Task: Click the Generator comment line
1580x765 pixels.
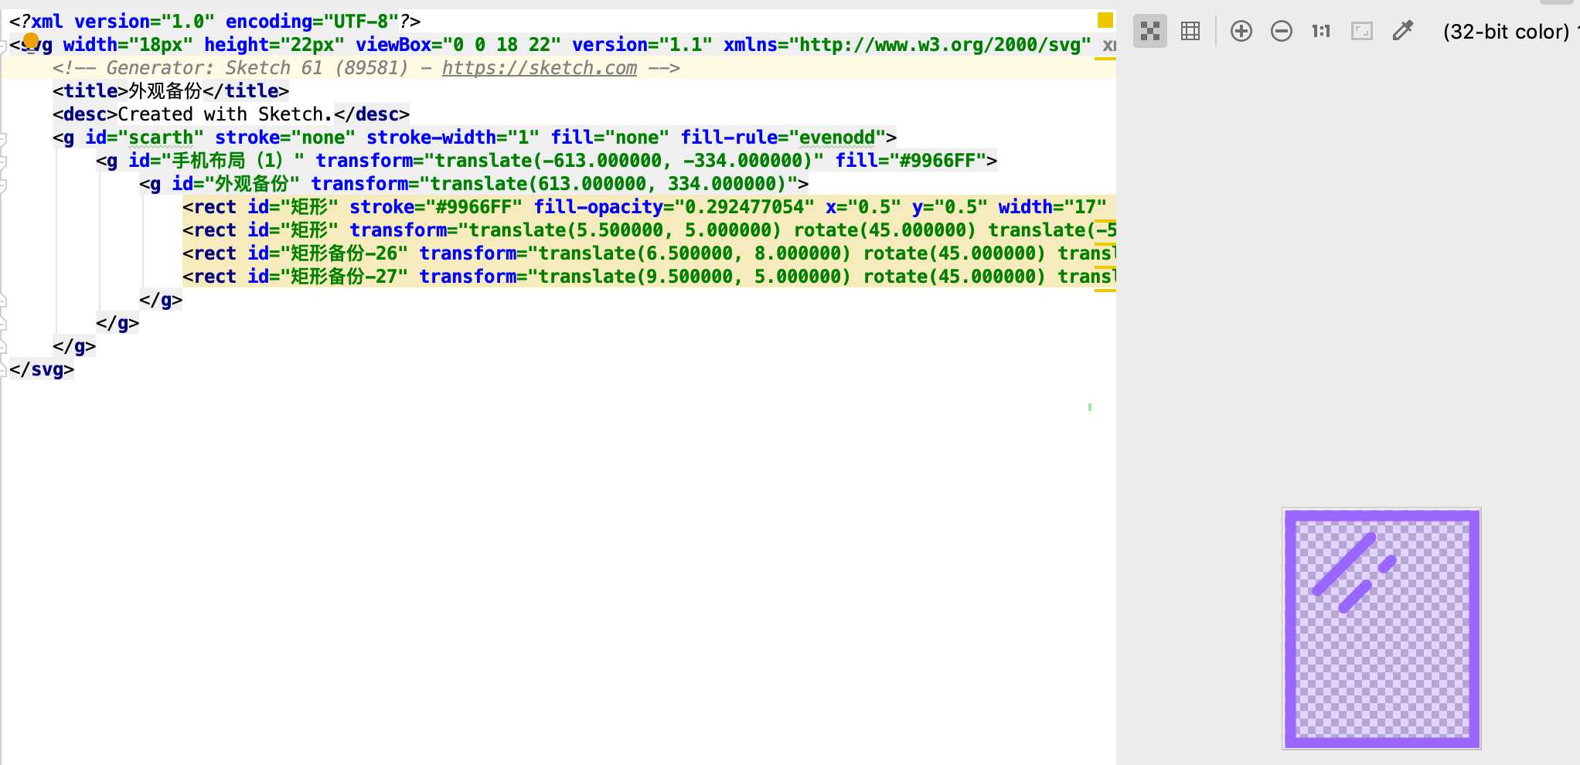Action: (x=366, y=68)
